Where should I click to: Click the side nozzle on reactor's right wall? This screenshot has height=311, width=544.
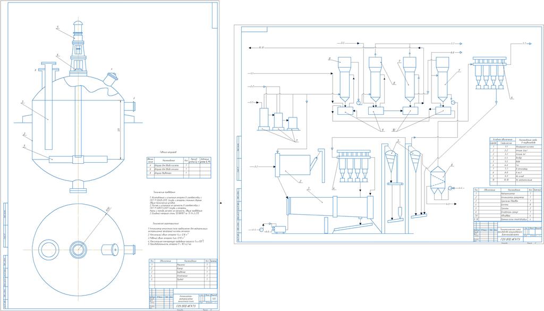(131, 106)
